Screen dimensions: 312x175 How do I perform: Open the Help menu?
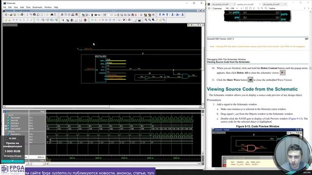pos(56,7)
